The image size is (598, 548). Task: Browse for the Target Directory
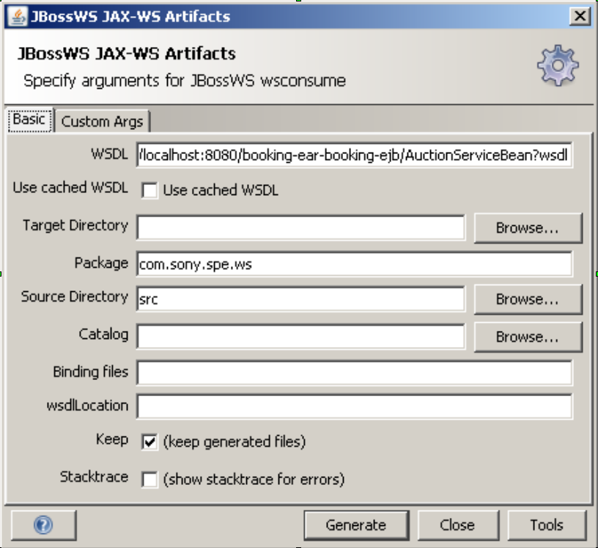click(x=528, y=228)
